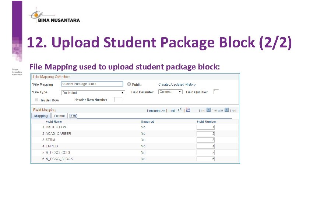
Task: Open the Created/Updated History link
Action: (177, 85)
